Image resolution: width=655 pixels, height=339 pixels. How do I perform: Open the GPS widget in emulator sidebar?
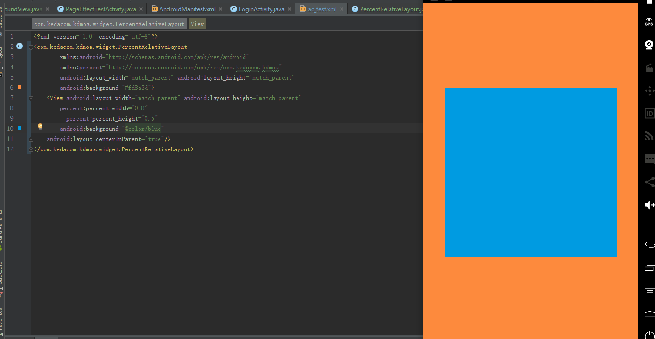tap(649, 21)
